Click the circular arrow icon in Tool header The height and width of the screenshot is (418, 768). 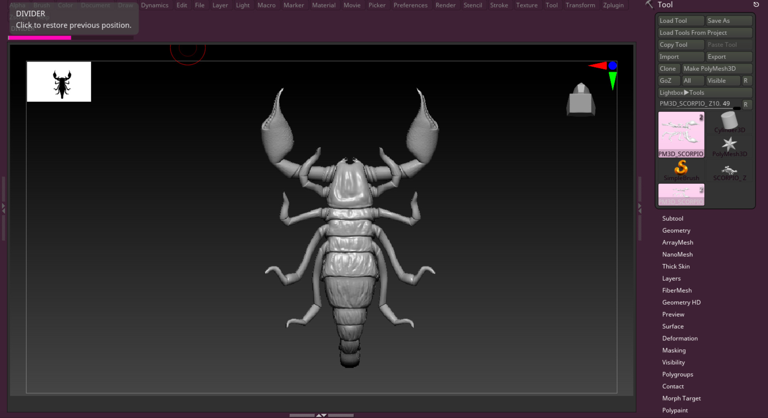click(756, 5)
